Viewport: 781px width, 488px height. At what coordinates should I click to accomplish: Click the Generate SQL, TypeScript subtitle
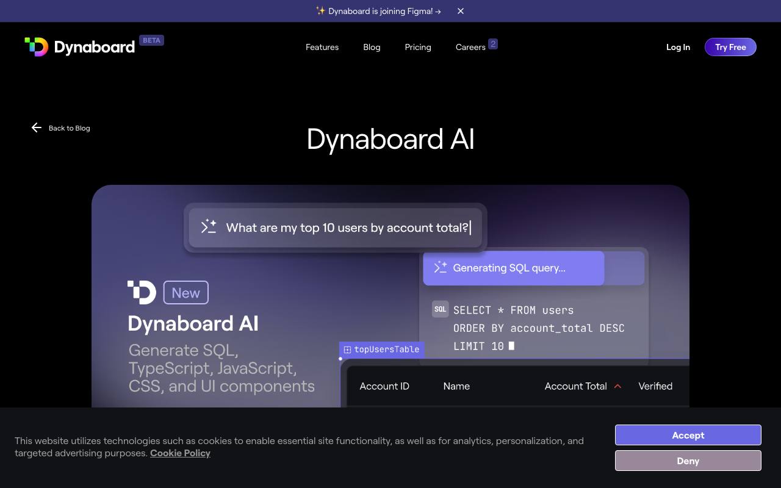221,368
